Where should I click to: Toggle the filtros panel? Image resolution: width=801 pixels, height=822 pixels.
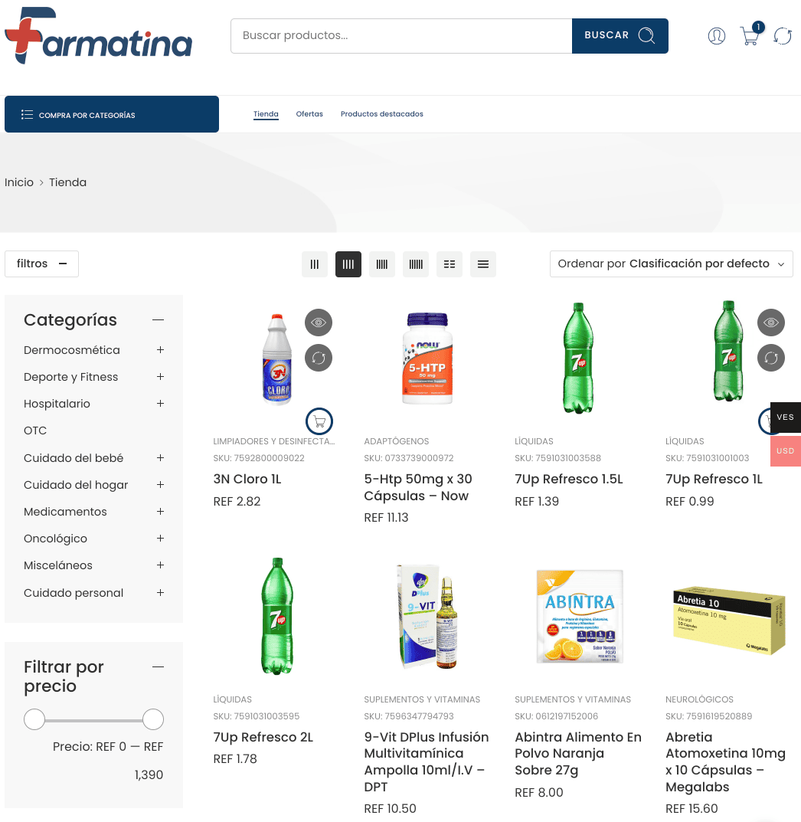(42, 264)
